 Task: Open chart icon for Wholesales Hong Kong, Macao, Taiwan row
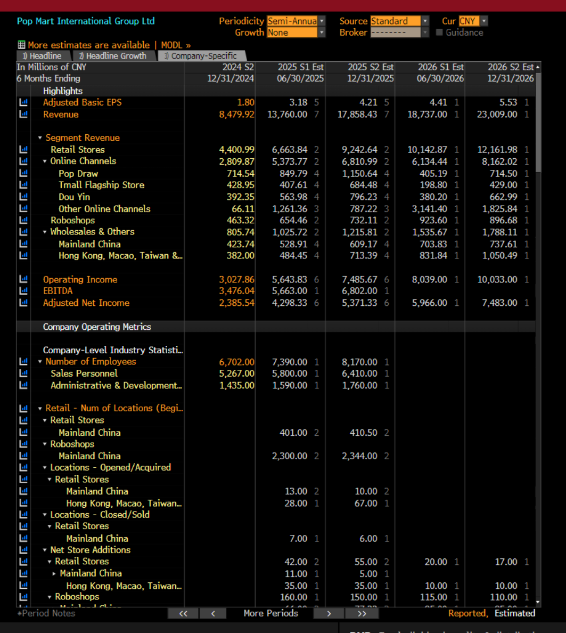coord(23,256)
